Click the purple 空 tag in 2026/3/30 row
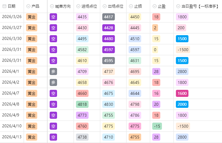The width and height of the screenshot is (222, 143). (53, 39)
